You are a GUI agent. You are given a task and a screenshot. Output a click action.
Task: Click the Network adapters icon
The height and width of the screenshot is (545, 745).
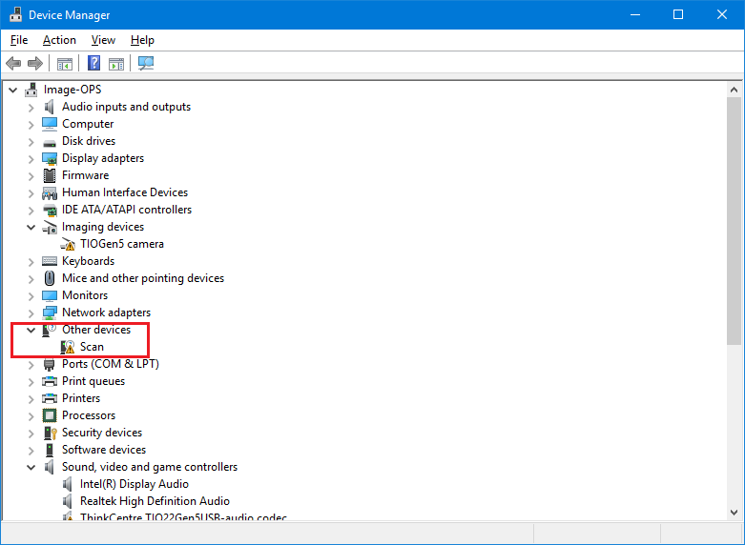coord(50,313)
